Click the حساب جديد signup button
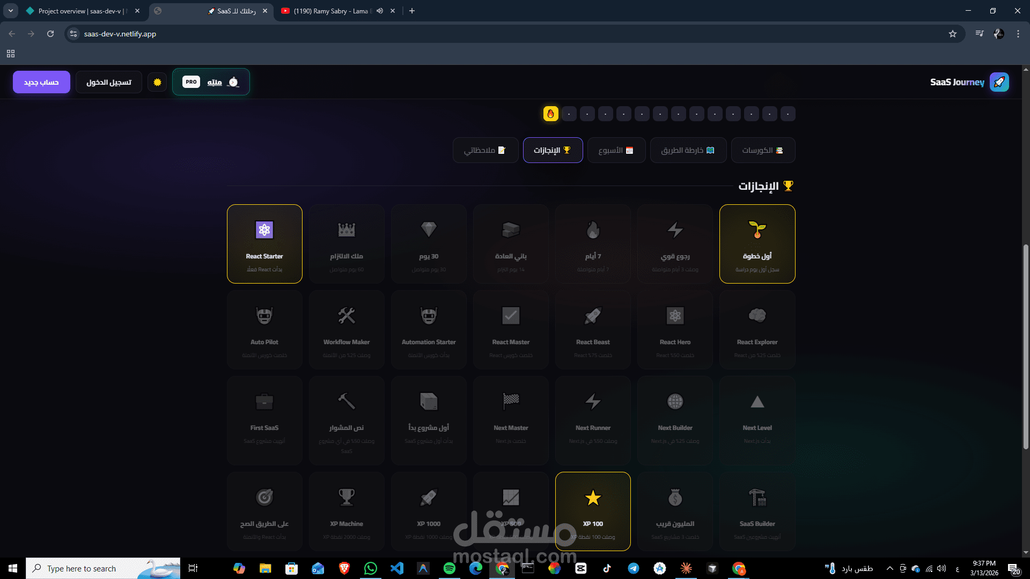 41,82
